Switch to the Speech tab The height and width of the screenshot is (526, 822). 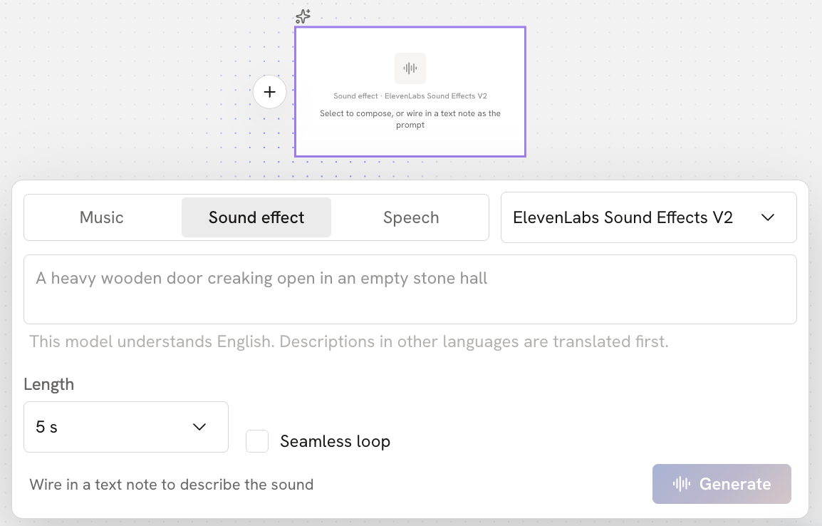click(x=411, y=217)
